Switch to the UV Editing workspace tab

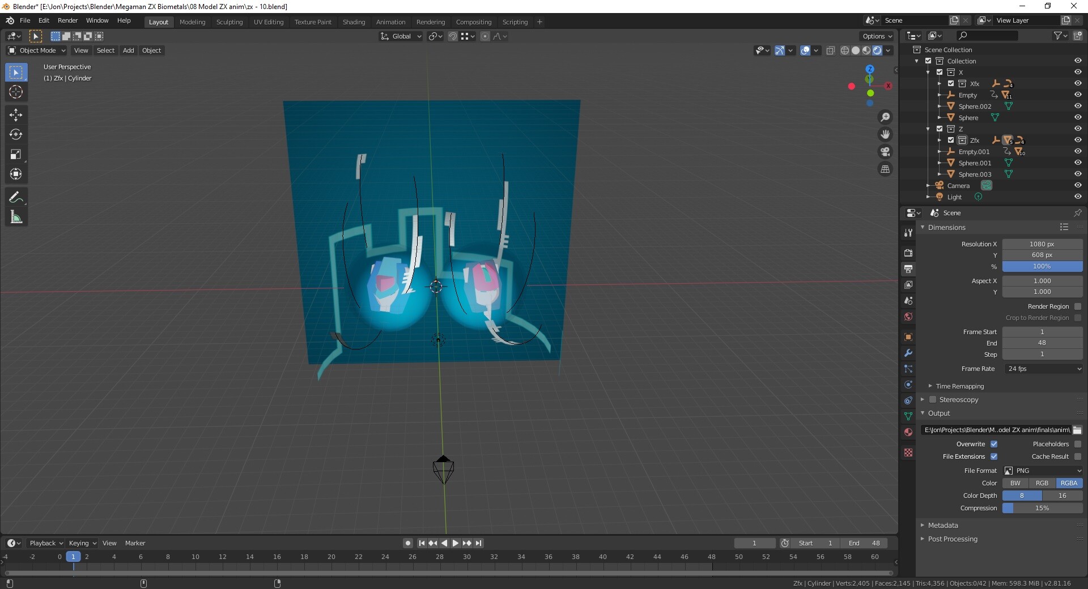tap(269, 22)
